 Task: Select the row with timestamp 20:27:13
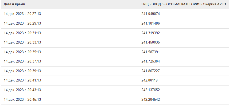[x=115, y=14]
